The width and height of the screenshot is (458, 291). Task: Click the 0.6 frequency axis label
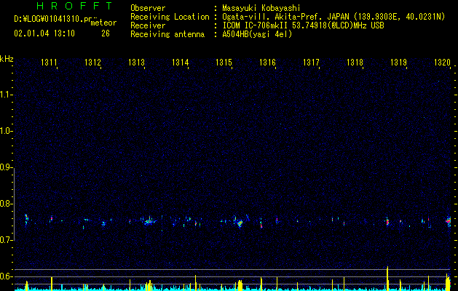[7, 276]
